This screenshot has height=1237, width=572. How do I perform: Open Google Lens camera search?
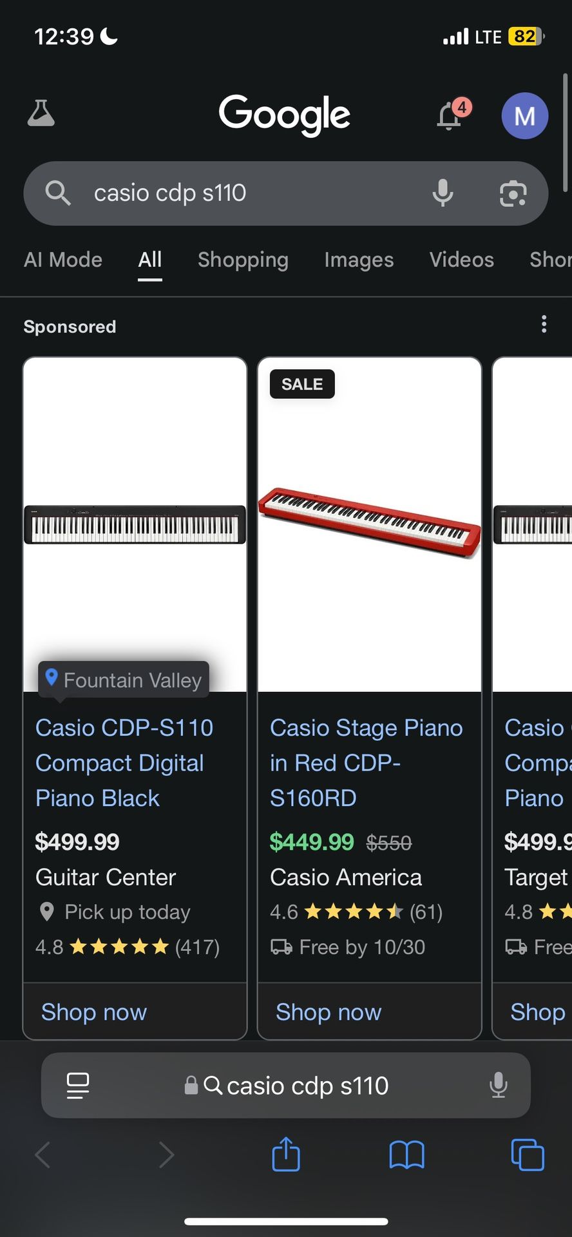(x=512, y=193)
